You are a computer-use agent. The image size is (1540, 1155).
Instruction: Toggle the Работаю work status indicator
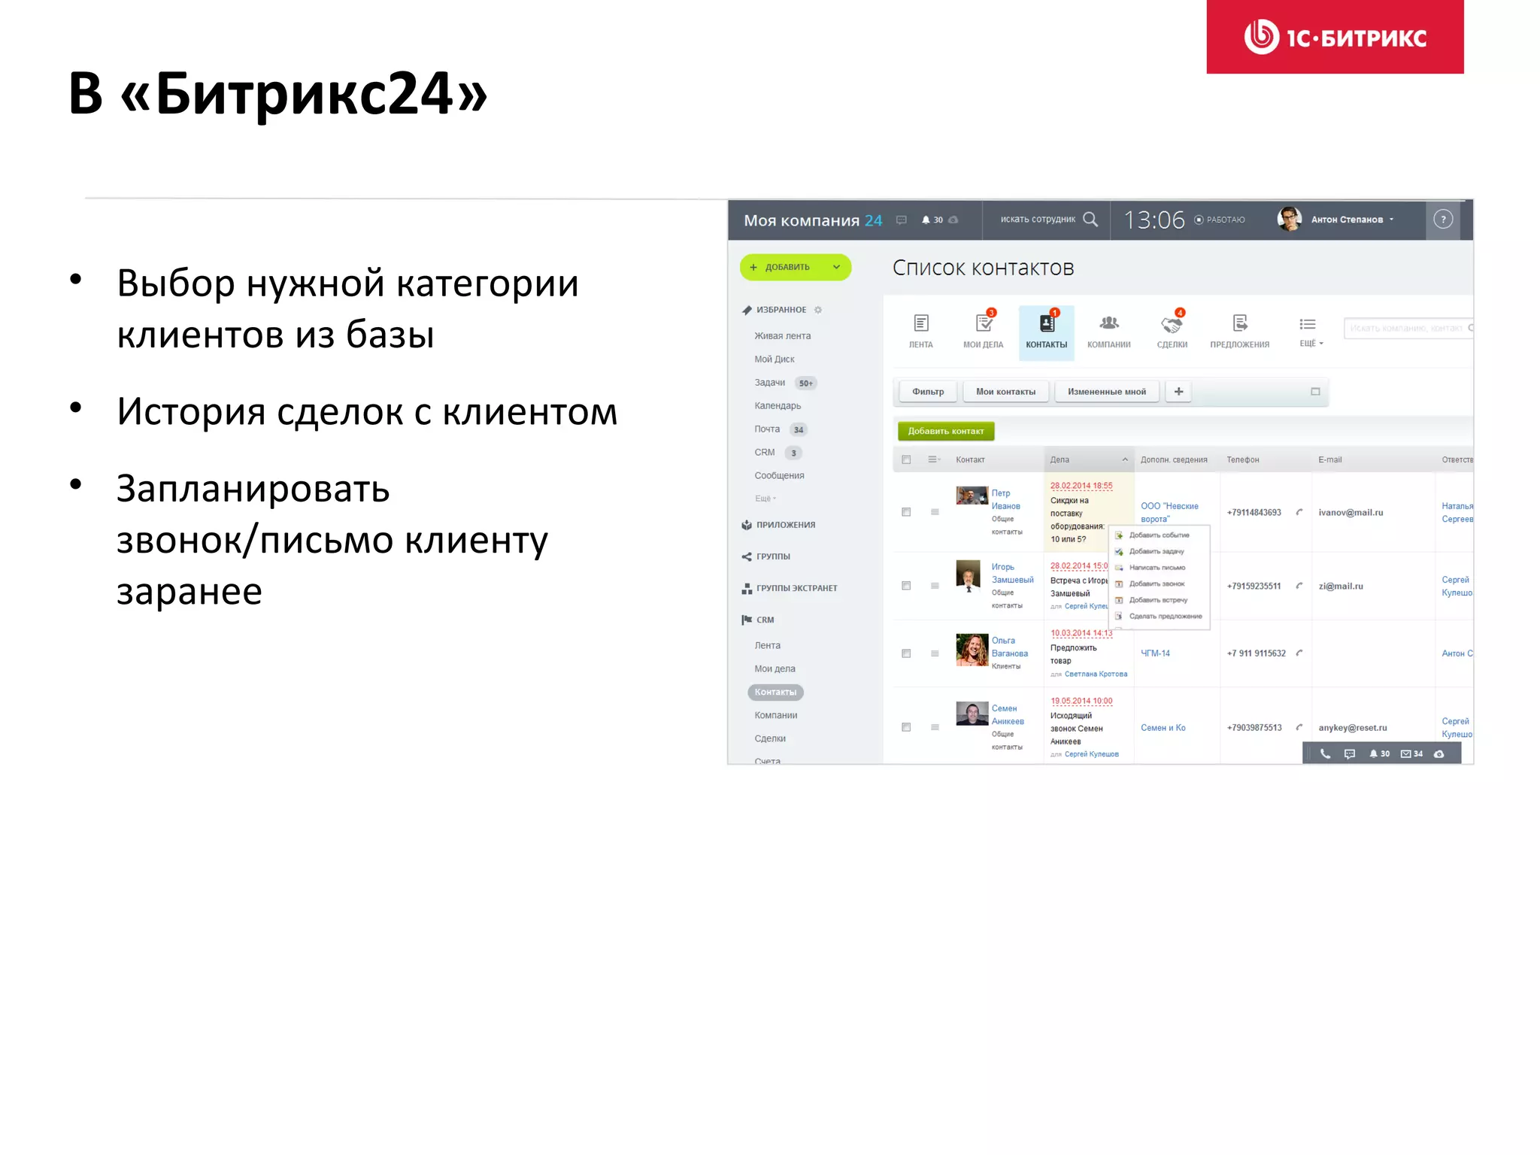(x=1220, y=220)
